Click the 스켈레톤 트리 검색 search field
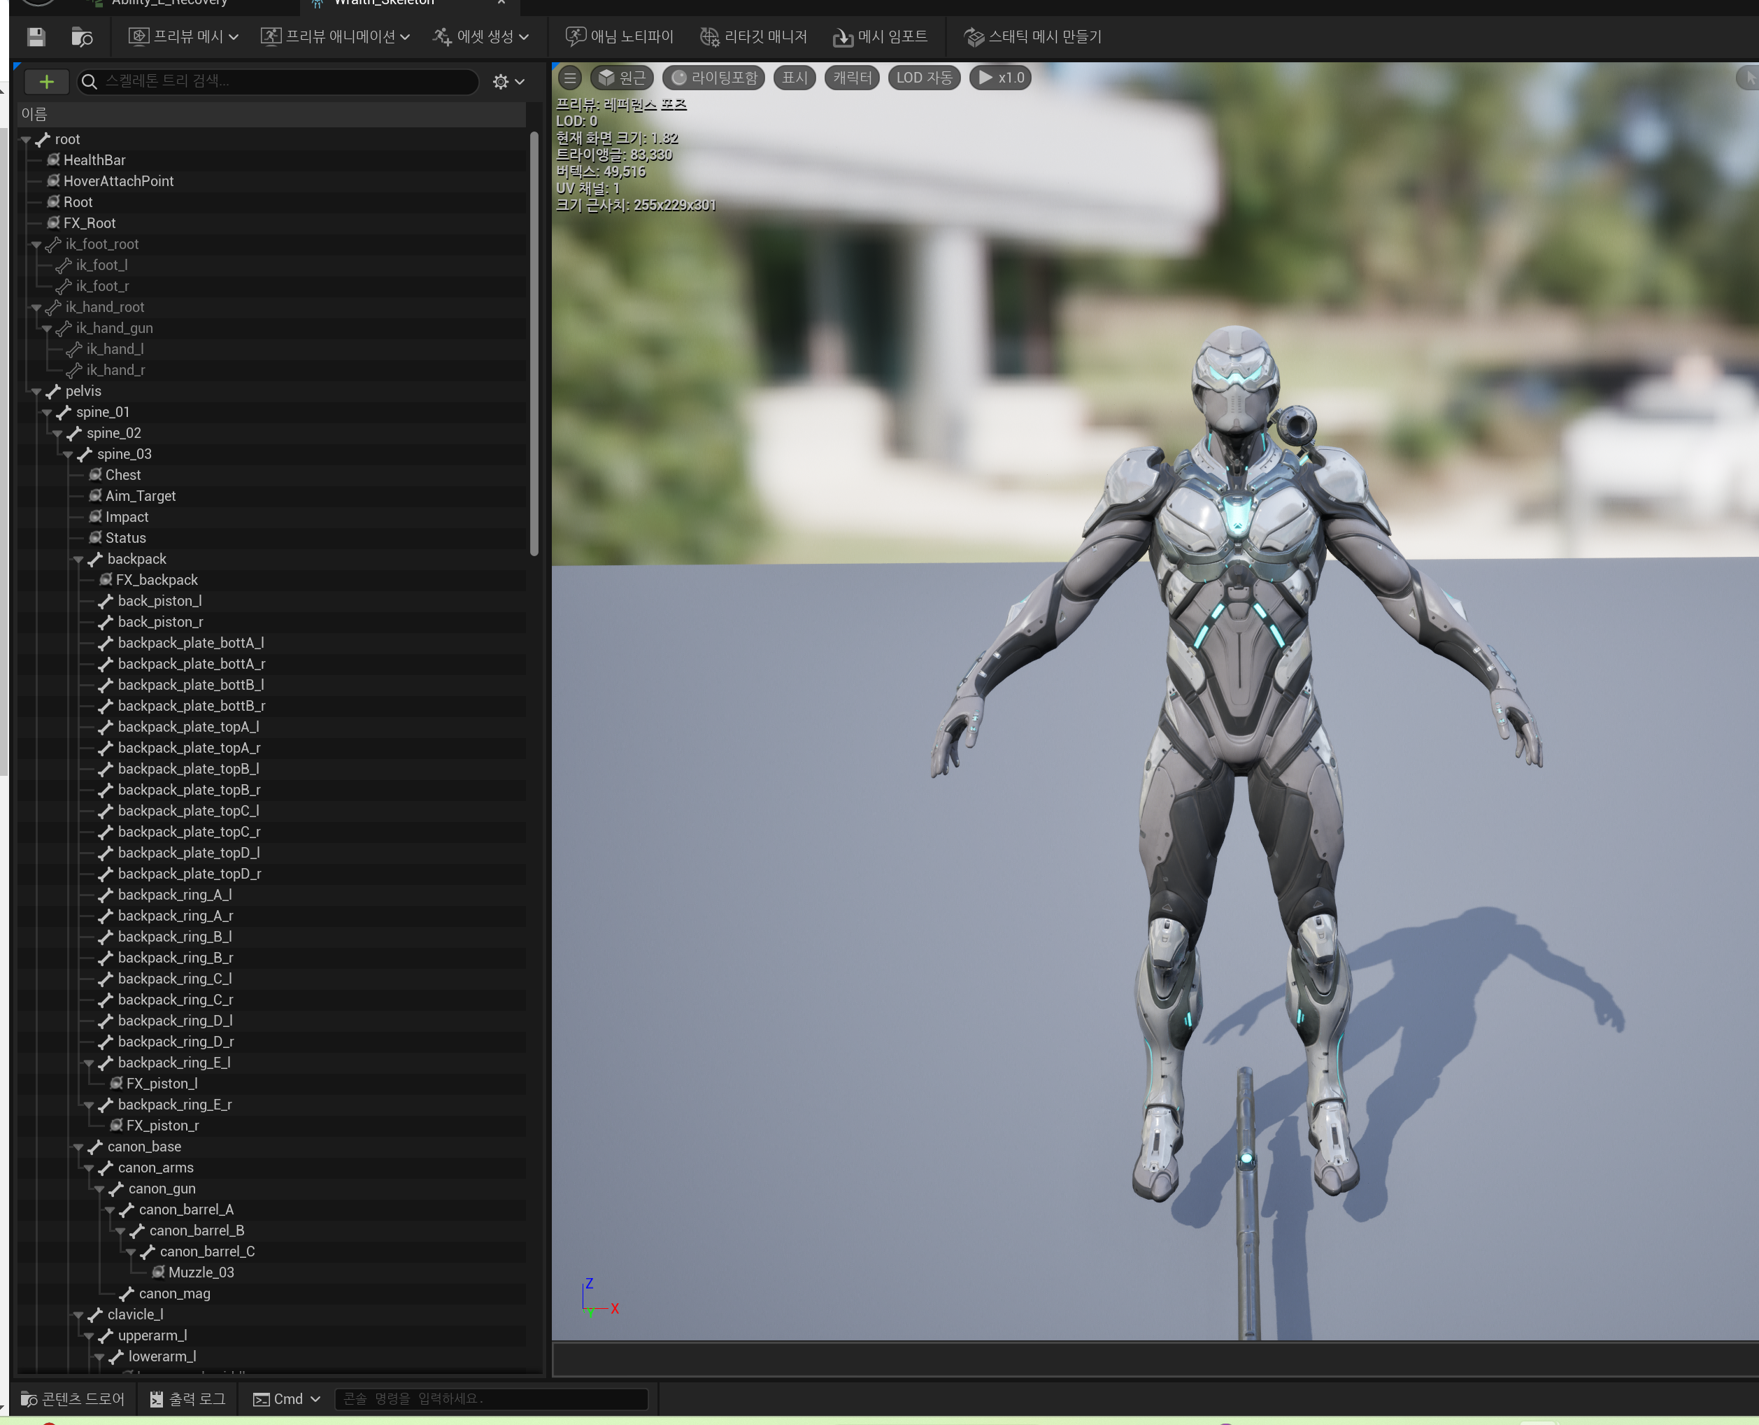The width and height of the screenshot is (1759, 1425). [x=279, y=81]
